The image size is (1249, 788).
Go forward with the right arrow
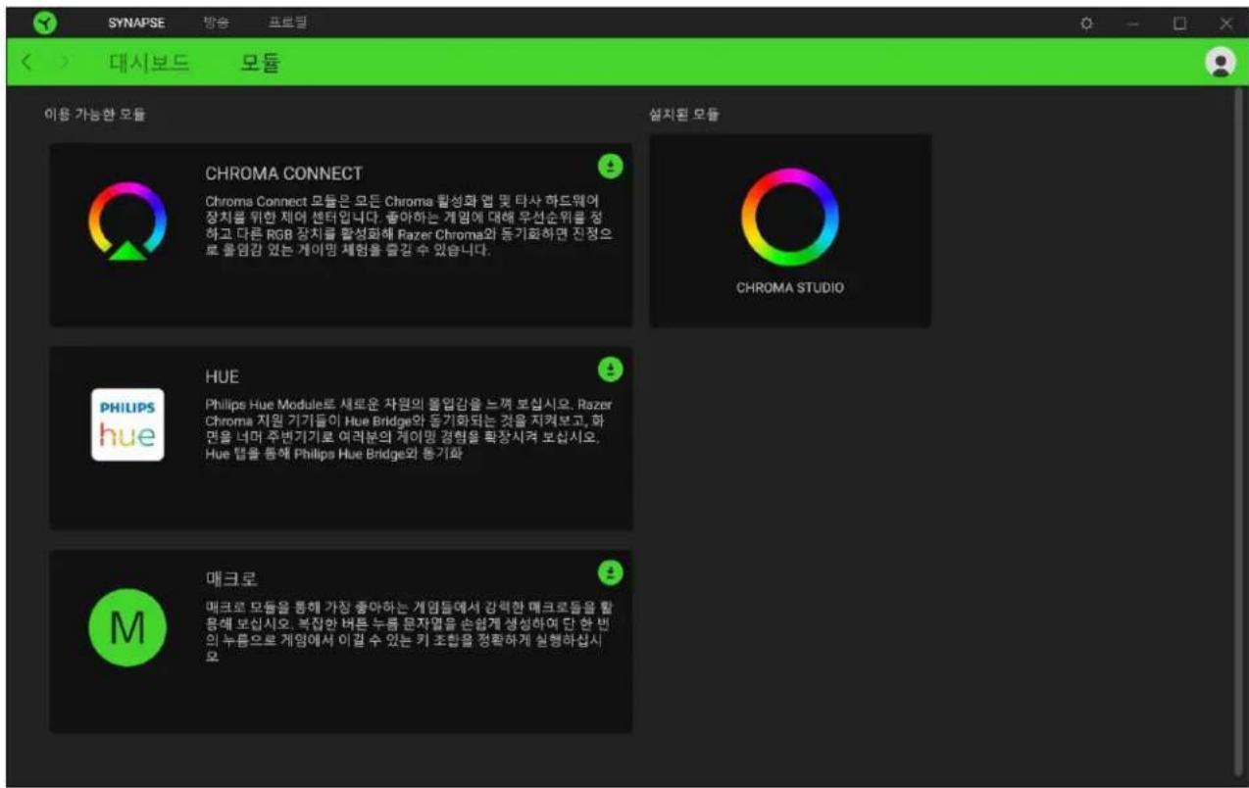65,64
